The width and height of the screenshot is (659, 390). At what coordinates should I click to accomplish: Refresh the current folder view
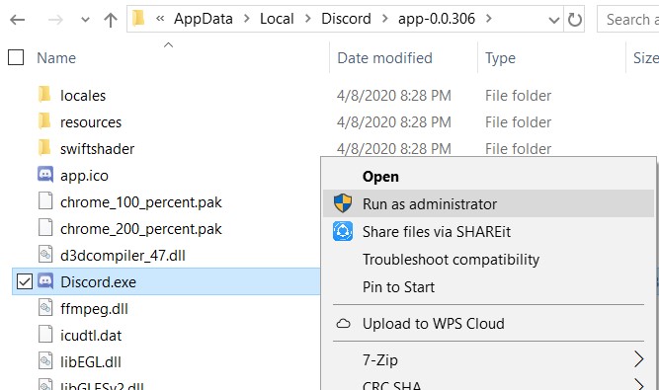coord(574,20)
